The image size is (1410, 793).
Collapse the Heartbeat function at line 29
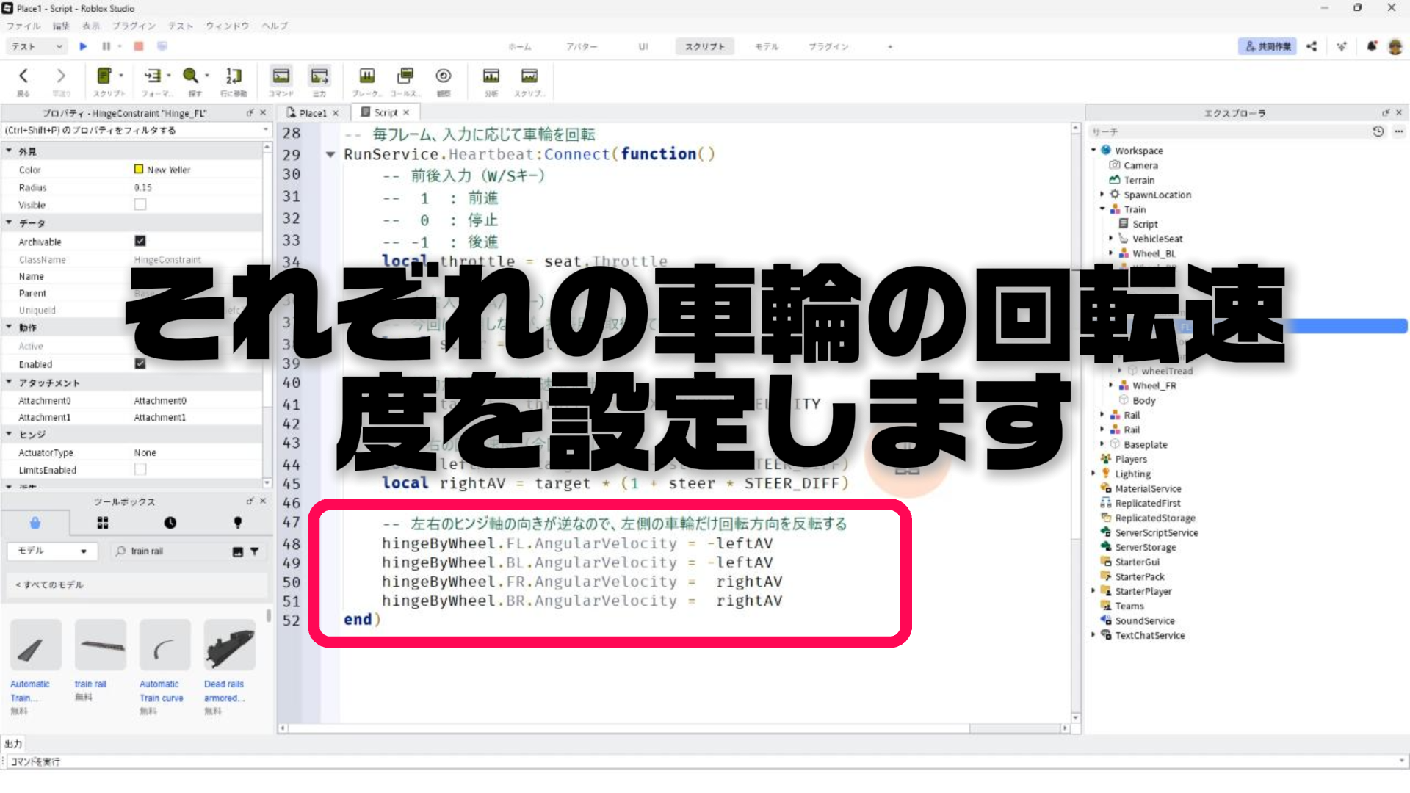click(x=330, y=155)
